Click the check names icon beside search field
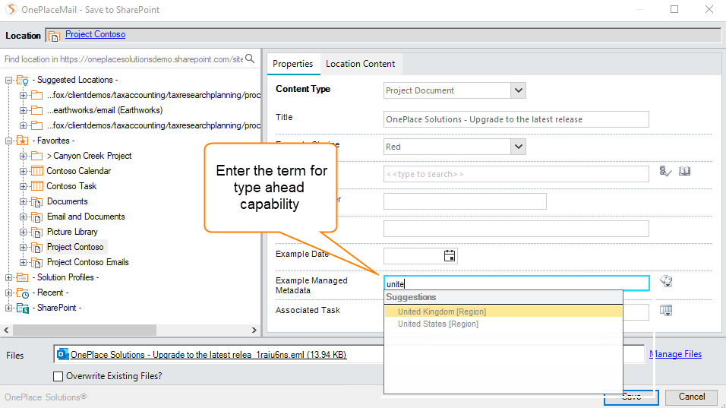 (x=665, y=172)
